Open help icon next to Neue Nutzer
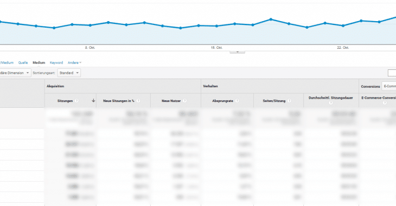This screenshot has height=206, width=396. pyautogui.click(x=184, y=101)
